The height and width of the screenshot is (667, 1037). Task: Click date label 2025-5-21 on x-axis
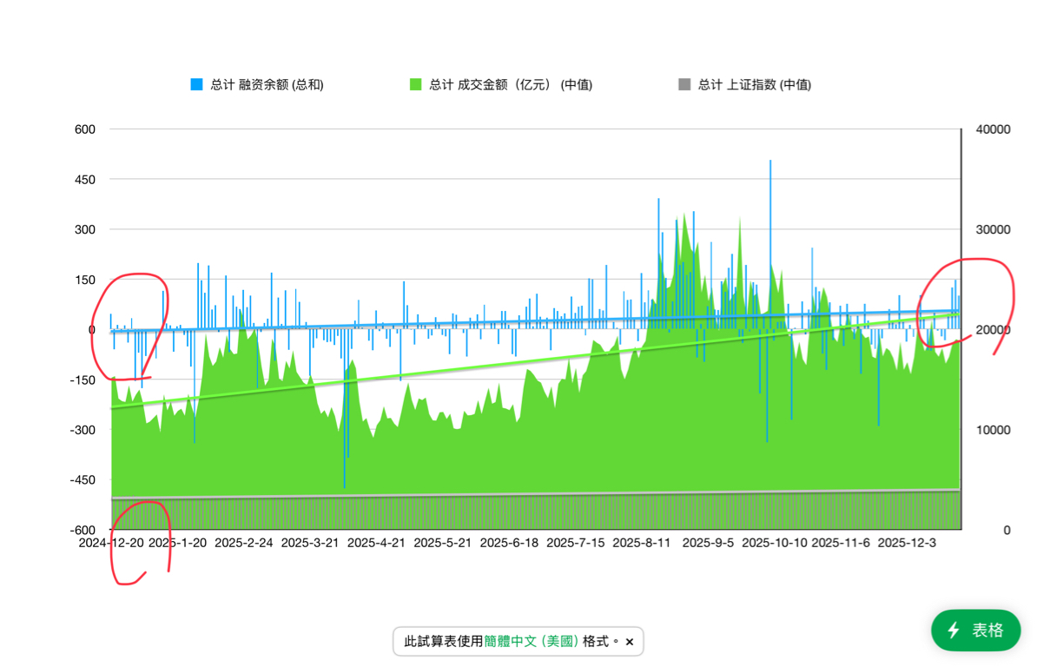tap(442, 543)
